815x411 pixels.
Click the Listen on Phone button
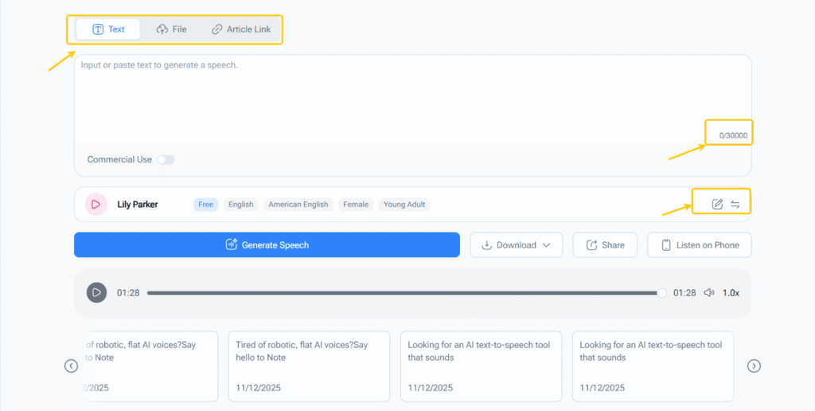coord(699,245)
